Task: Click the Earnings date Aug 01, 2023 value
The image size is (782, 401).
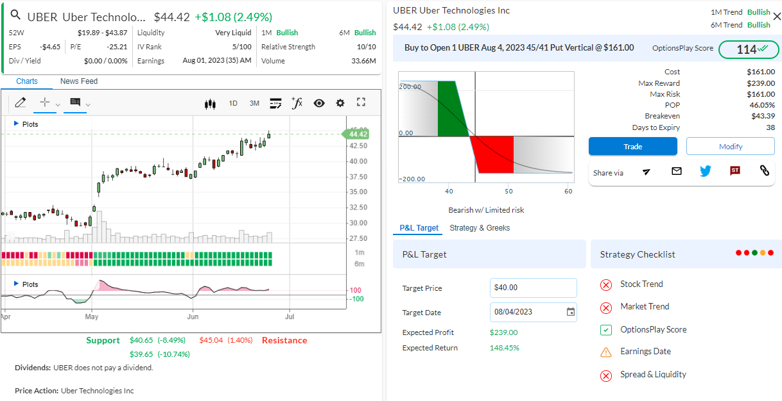Action: coord(217,61)
